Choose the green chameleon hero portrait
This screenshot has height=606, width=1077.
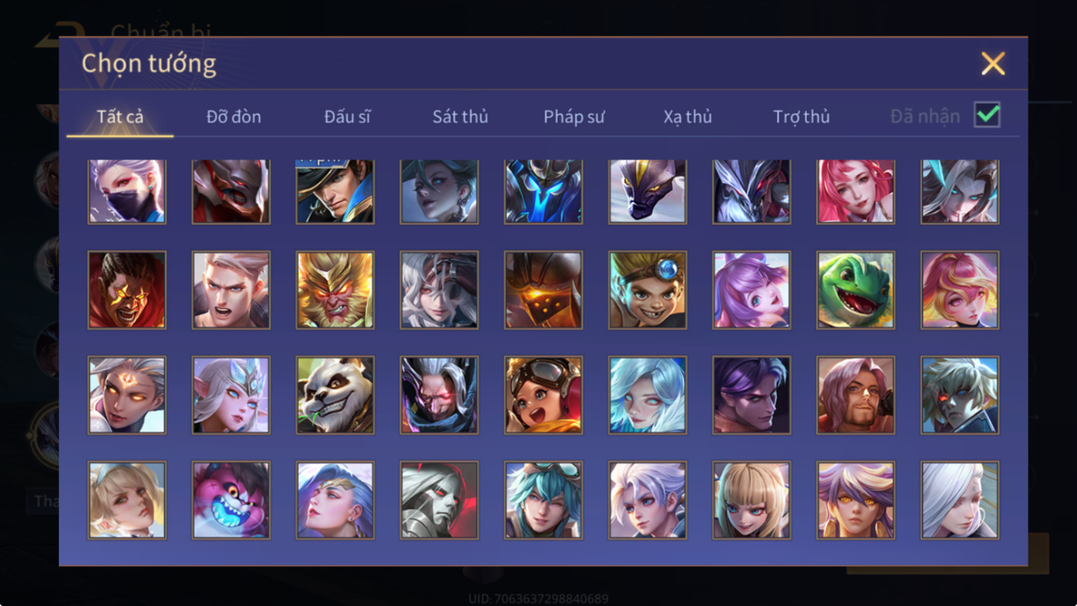tap(856, 290)
